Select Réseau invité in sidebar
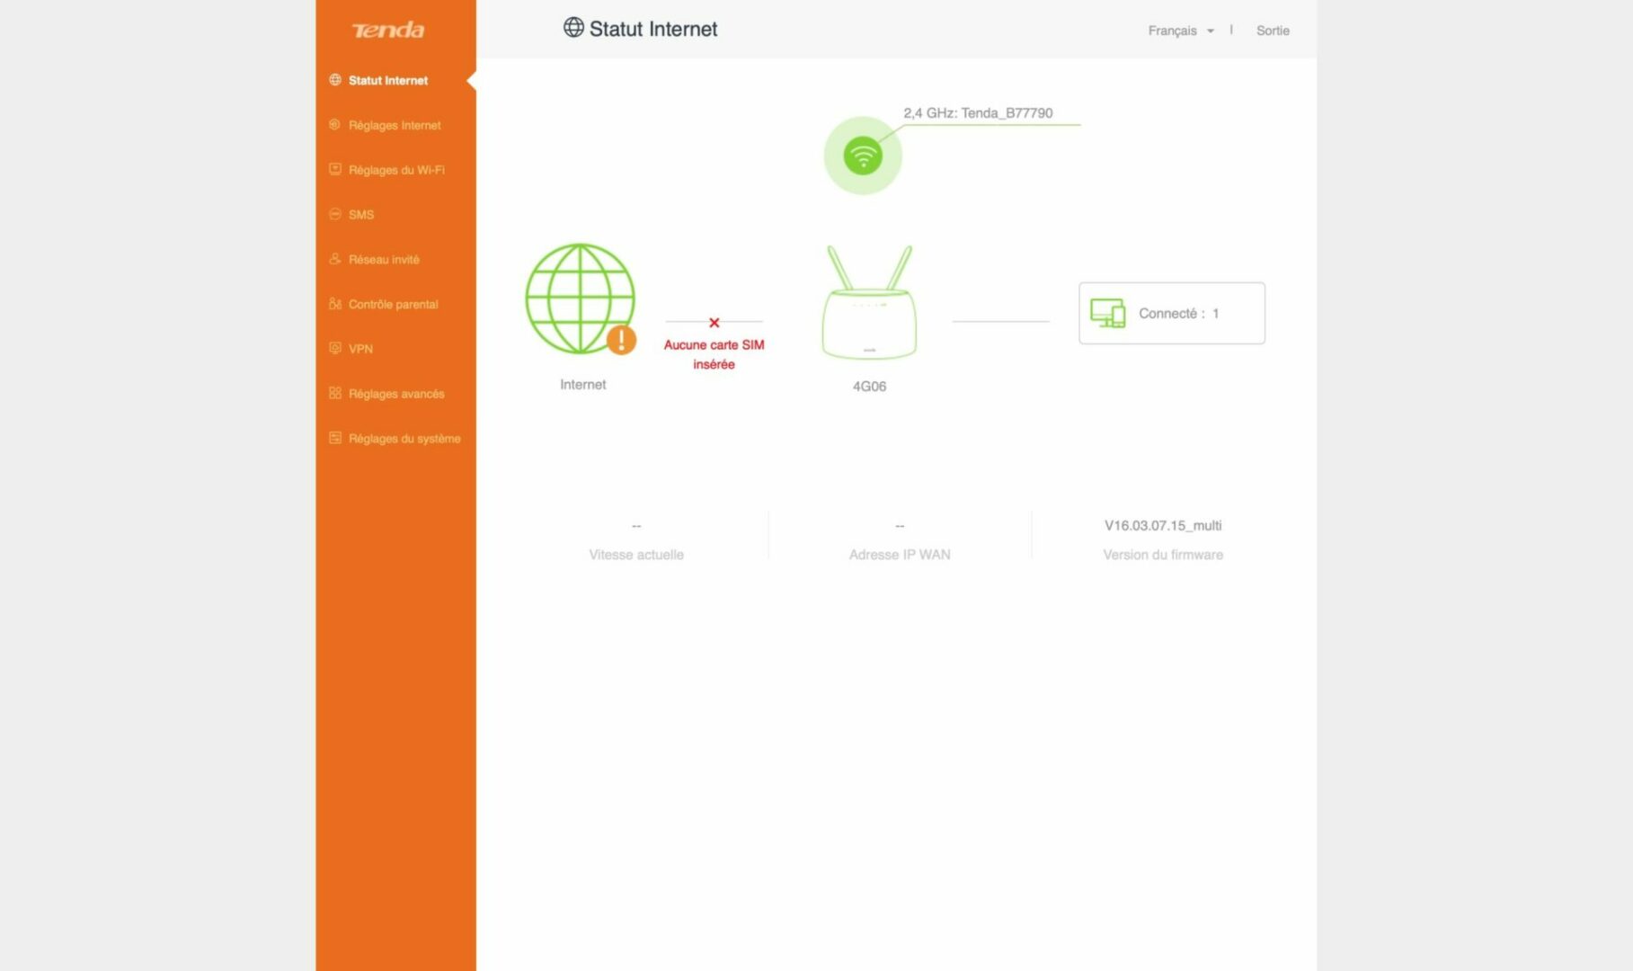This screenshot has height=971, width=1633. [x=383, y=260]
